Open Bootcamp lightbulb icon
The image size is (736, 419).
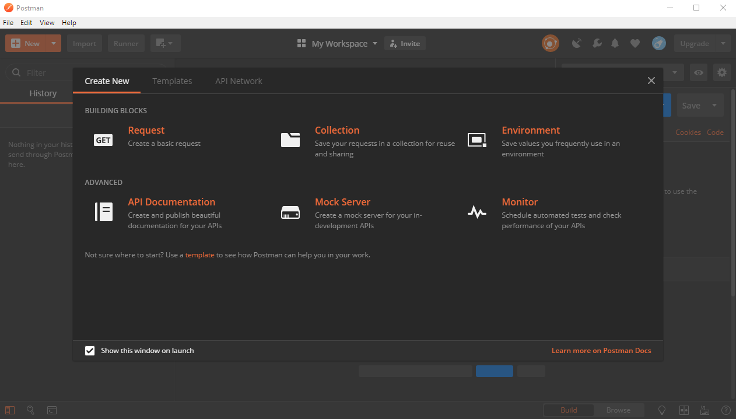pyautogui.click(x=662, y=410)
